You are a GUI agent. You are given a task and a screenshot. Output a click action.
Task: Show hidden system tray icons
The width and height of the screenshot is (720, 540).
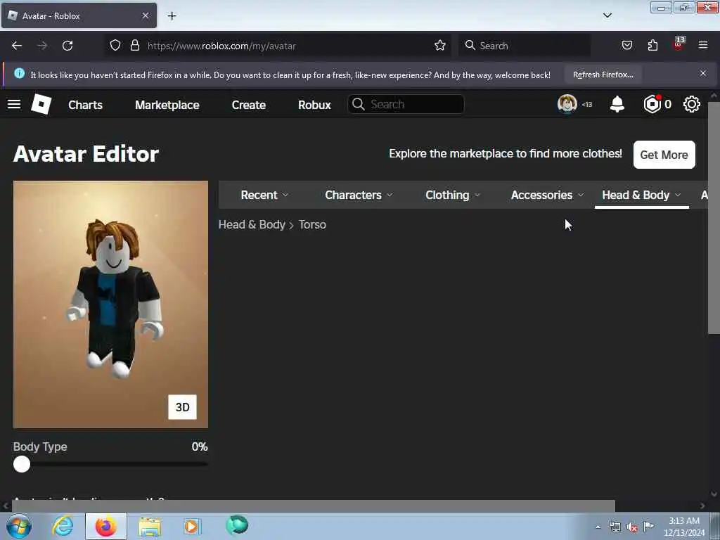pyautogui.click(x=598, y=527)
